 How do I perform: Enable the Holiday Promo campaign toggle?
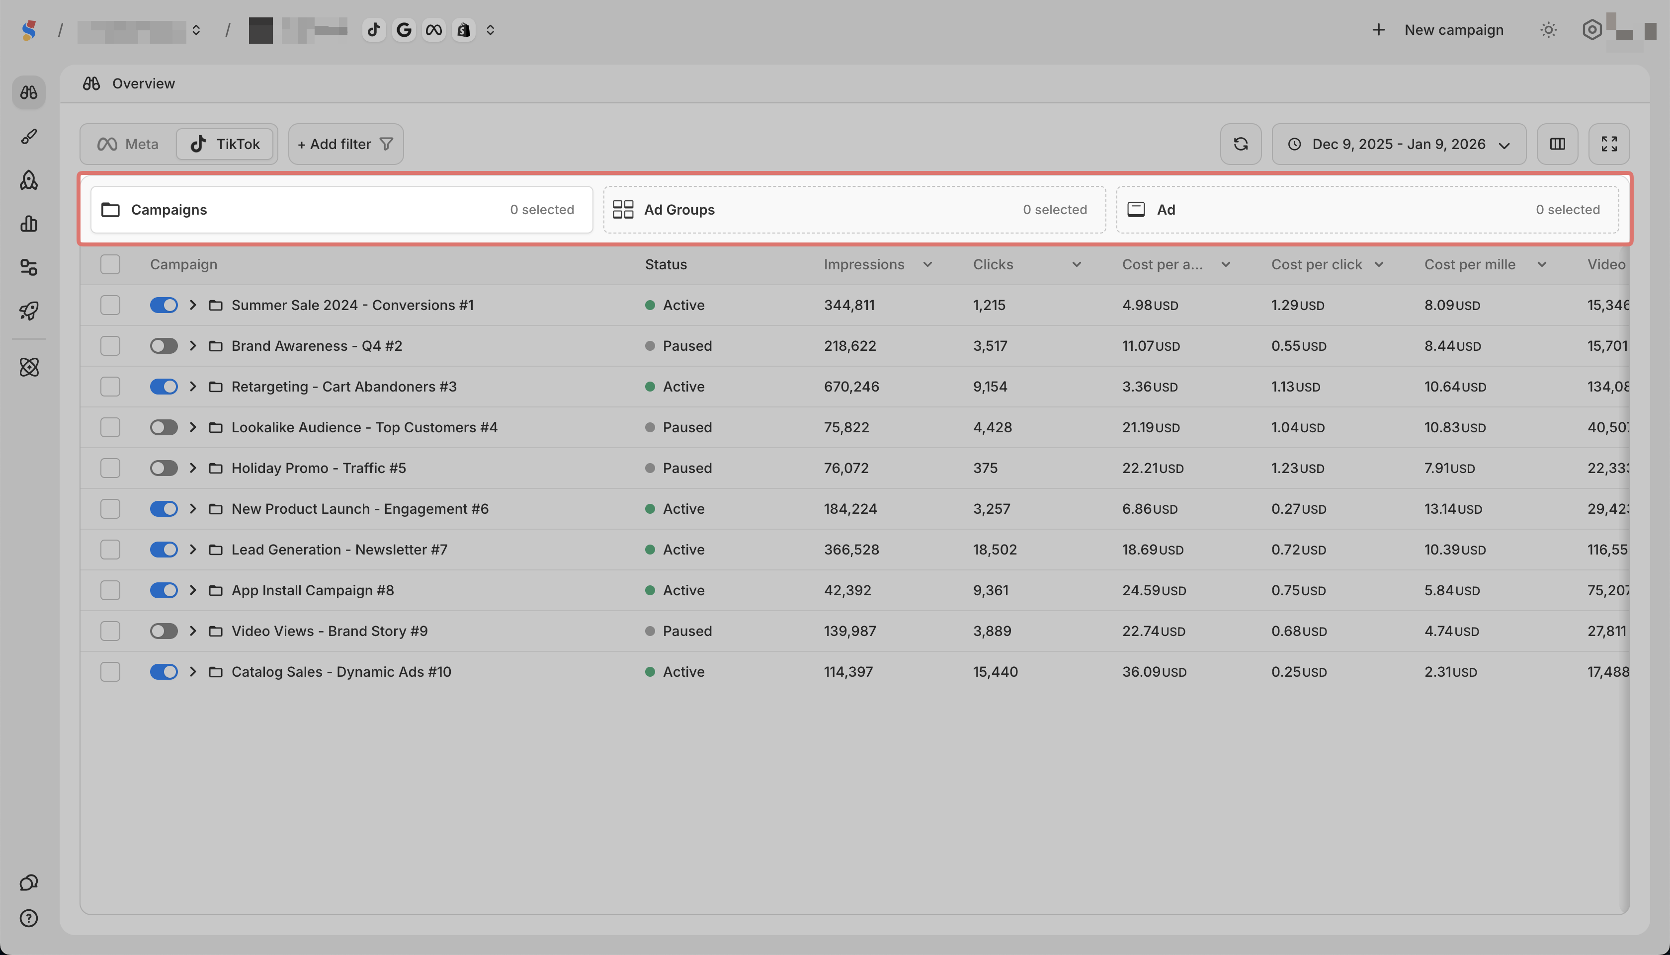click(164, 468)
